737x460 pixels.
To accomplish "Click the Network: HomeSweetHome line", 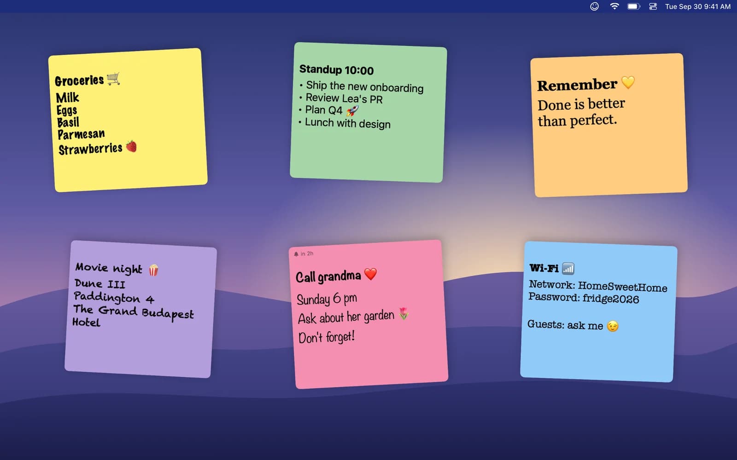I will [598, 286].
